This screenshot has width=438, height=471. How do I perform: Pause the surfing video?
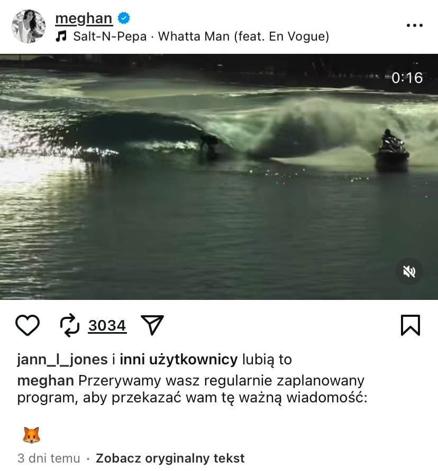tap(219, 176)
